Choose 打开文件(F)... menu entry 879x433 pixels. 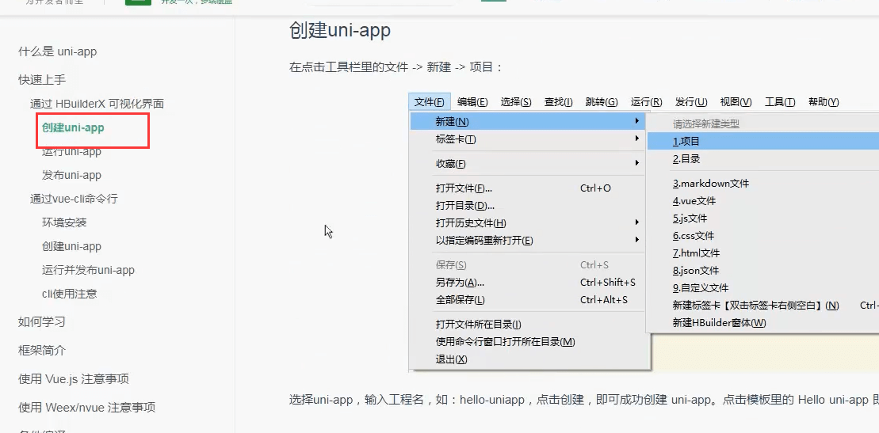click(x=528, y=188)
